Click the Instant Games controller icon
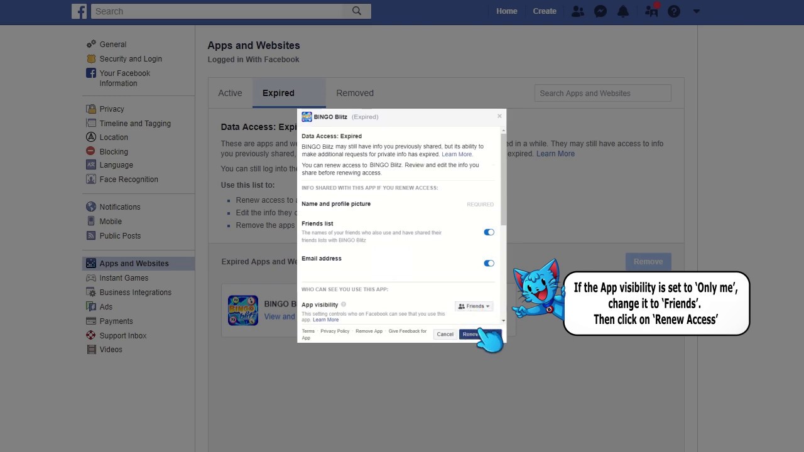Image resolution: width=804 pixels, height=452 pixels. (91, 277)
